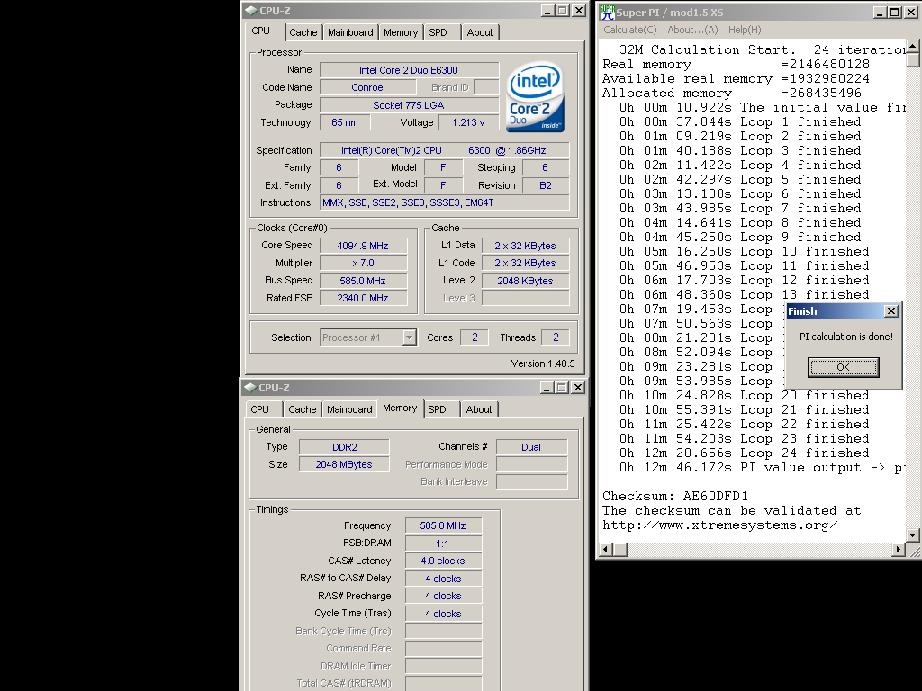Click the Instructions field listing MMX, SSE
Screen dimensions: 922x691
[x=445, y=202]
